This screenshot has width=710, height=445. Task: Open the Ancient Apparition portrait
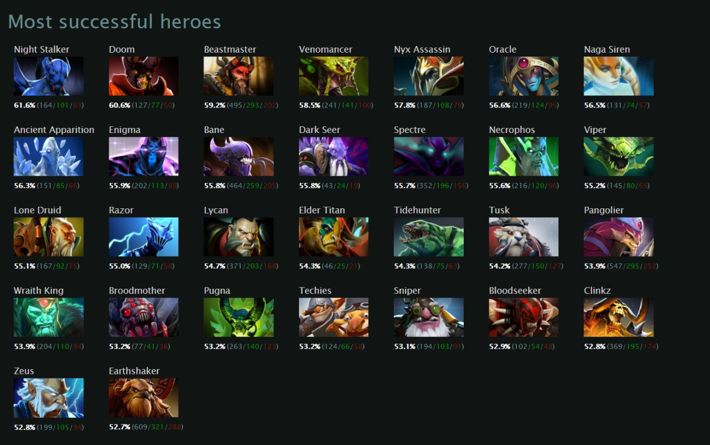point(49,156)
